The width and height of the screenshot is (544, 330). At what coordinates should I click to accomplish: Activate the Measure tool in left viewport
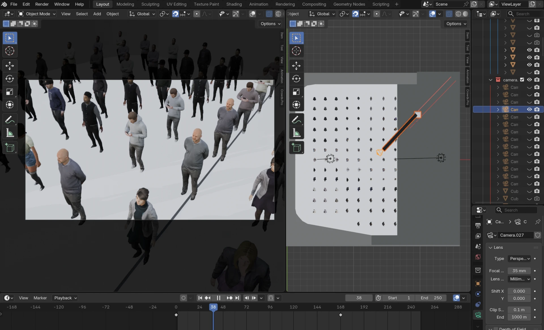coord(10,133)
